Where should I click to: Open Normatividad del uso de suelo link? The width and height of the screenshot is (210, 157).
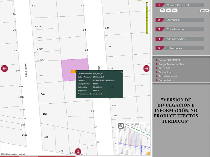tap(90, 94)
